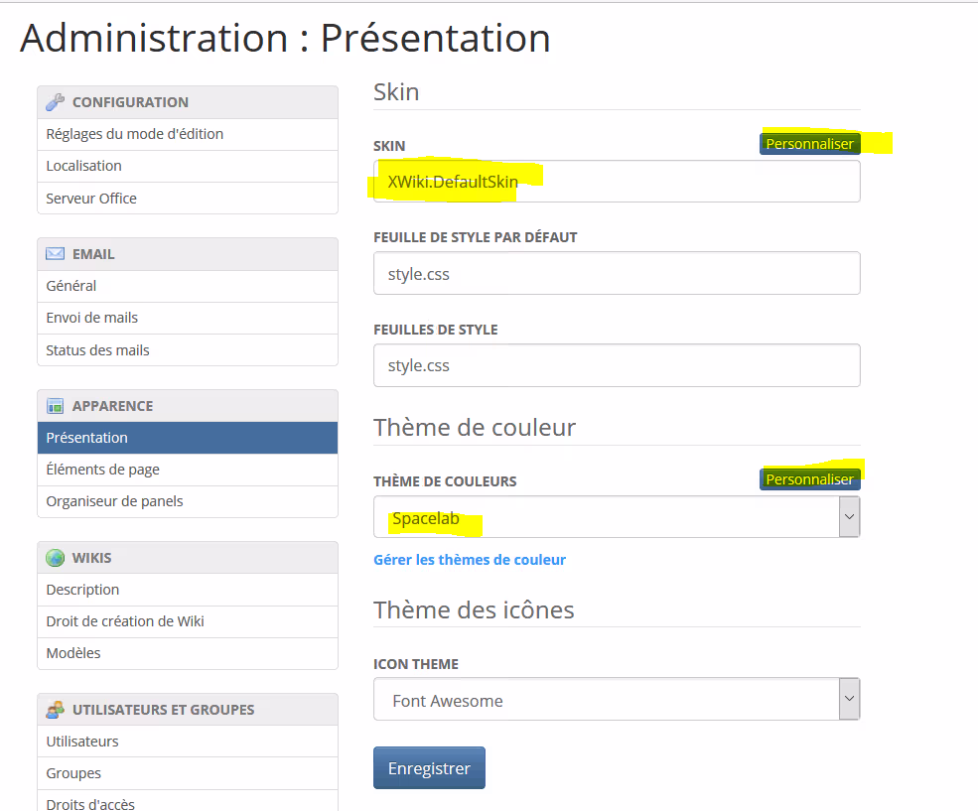Click the envelope icon beside Email
The height and width of the screenshot is (811, 978).
coord(56,254)
